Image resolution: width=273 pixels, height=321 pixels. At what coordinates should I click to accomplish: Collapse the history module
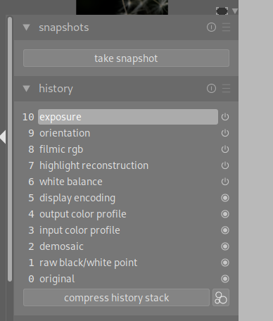click(26, 89)
